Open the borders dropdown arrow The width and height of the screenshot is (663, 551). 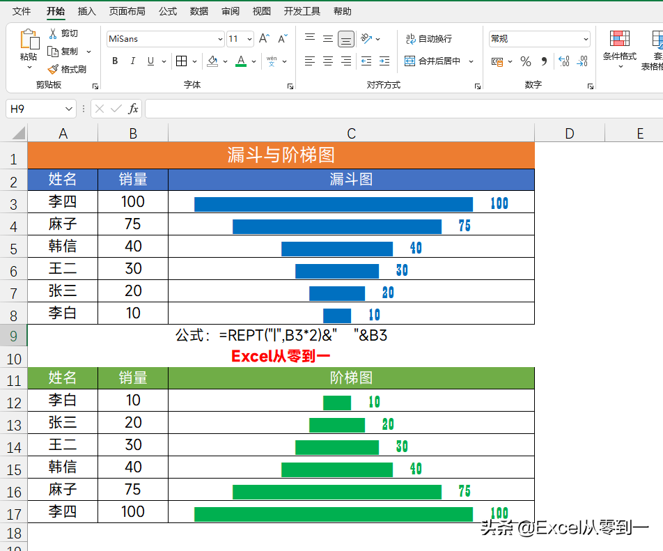click(x=194, y=61)
